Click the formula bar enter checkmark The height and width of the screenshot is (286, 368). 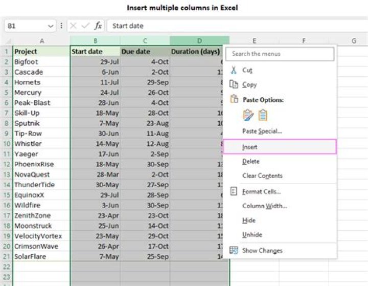coord(85,26)
